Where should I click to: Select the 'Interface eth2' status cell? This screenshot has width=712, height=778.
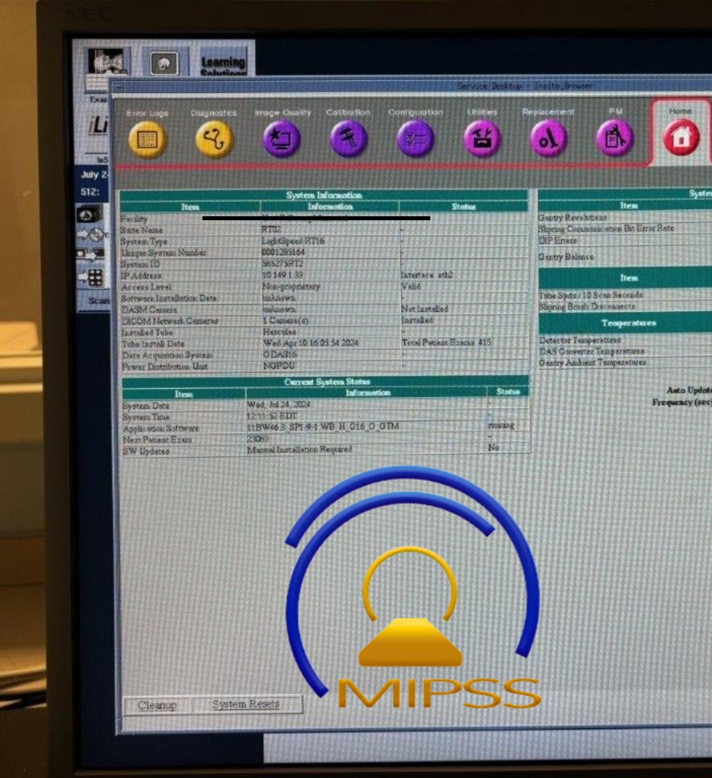pyautogui.click(x=427, y=275)
